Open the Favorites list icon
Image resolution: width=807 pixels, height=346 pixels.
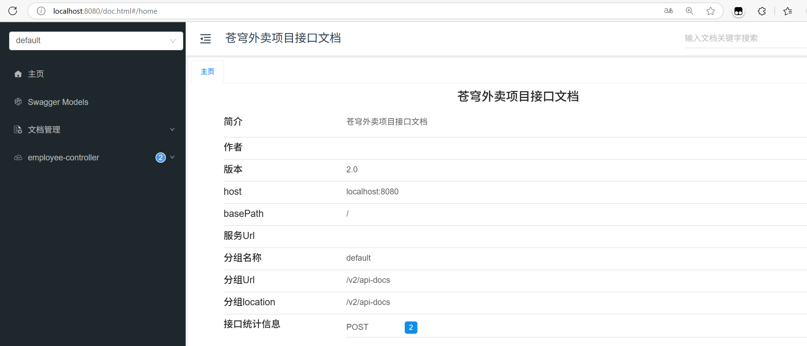tap(788, 11)
